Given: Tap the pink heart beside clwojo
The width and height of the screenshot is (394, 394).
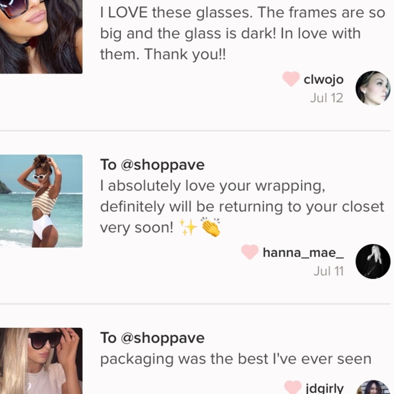Looking at the screenshot, I should click(291, 79).
